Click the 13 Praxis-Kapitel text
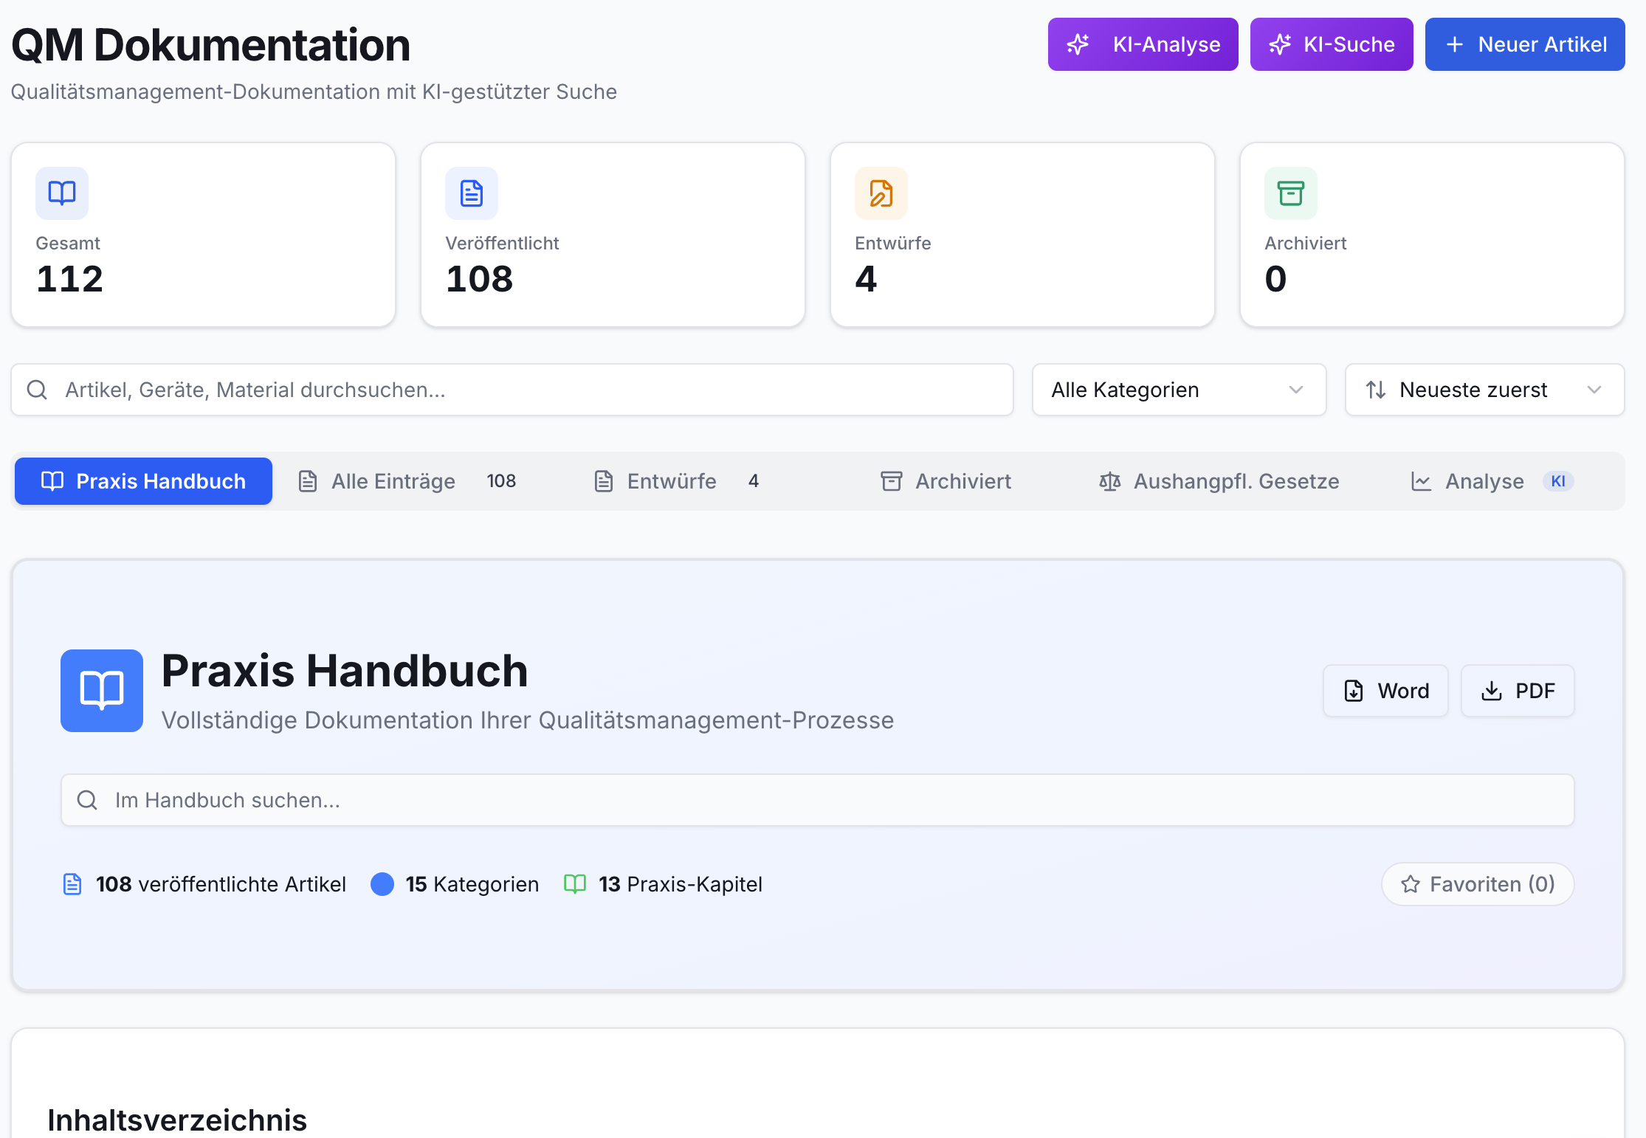The image size is (1646, 1138). [681, 884]
